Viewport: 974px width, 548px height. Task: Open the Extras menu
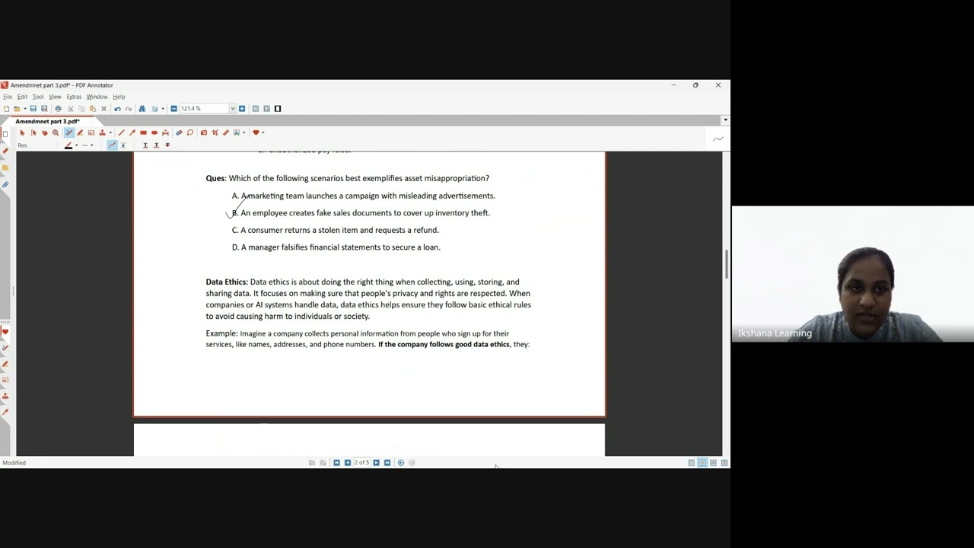74,97
